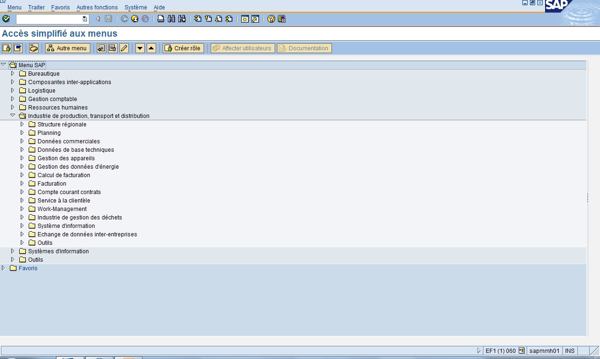This screenshot has height=359, width=600.
Task: Expand the Ressources humaines folder
Action: tap(13, 107)
